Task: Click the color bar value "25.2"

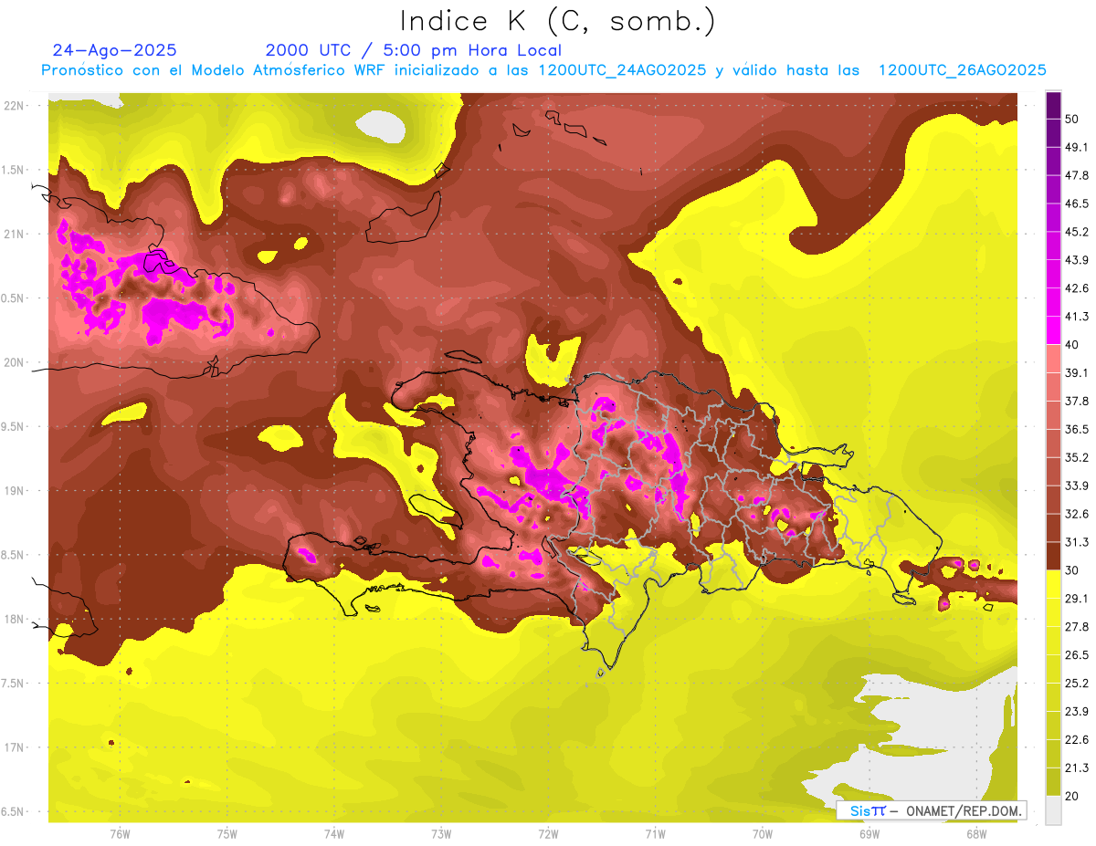Action: pyautogui.click(x=1077, y=684)
